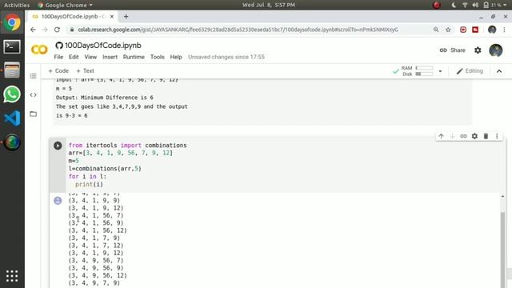Close the 100DaysOfCode.ipynb tab
512x288 pixels.
(112, 16)
